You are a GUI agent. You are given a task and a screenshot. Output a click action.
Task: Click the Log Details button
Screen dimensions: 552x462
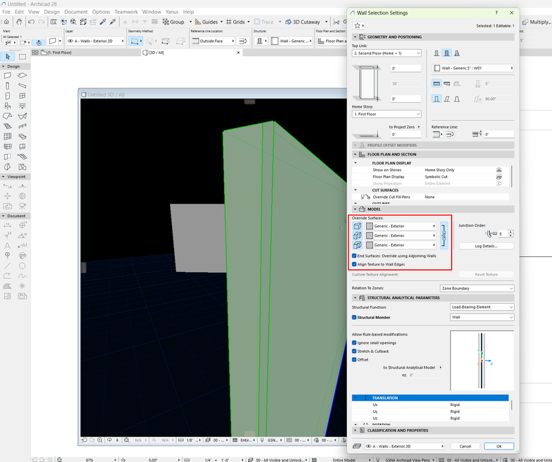486,246
